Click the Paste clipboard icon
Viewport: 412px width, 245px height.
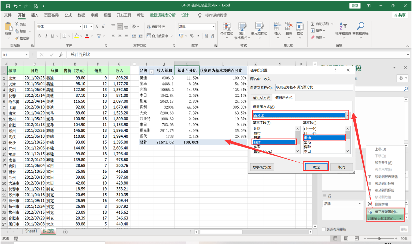tap(8, 26)
